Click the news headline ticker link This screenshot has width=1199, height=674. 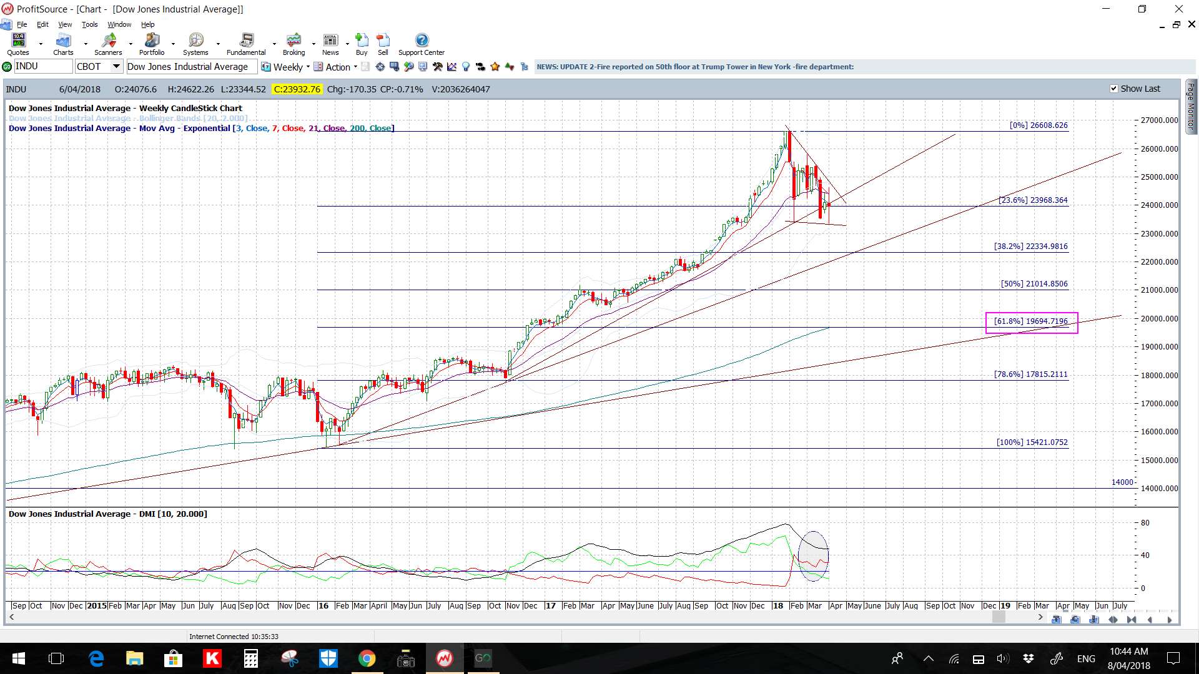click(x=695, y=67)
